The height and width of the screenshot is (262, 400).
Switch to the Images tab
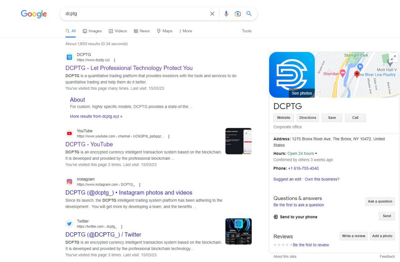pyautogui.click(x=92, y=31)
